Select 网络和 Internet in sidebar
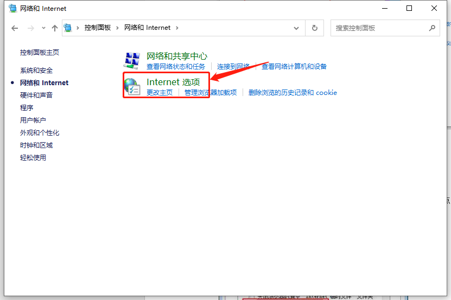This screenshot has width=451, height=300. [44, 83]
